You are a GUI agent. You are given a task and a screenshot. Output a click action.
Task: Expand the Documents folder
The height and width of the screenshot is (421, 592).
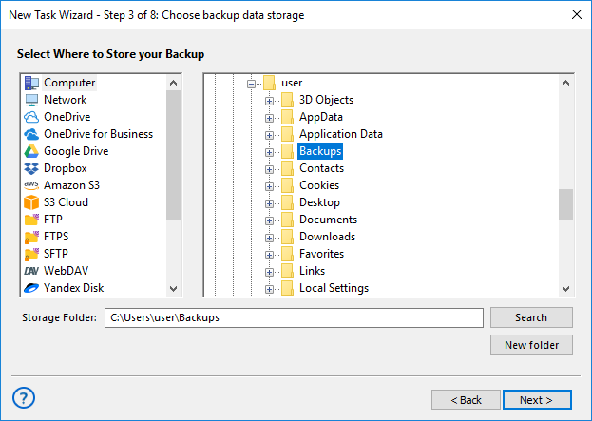[269, 220]
